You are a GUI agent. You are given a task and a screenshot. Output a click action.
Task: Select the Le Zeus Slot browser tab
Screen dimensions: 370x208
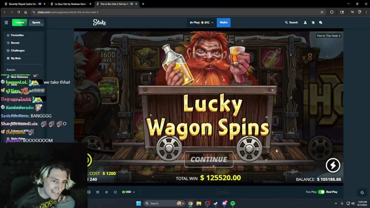[x=70, y=4]
